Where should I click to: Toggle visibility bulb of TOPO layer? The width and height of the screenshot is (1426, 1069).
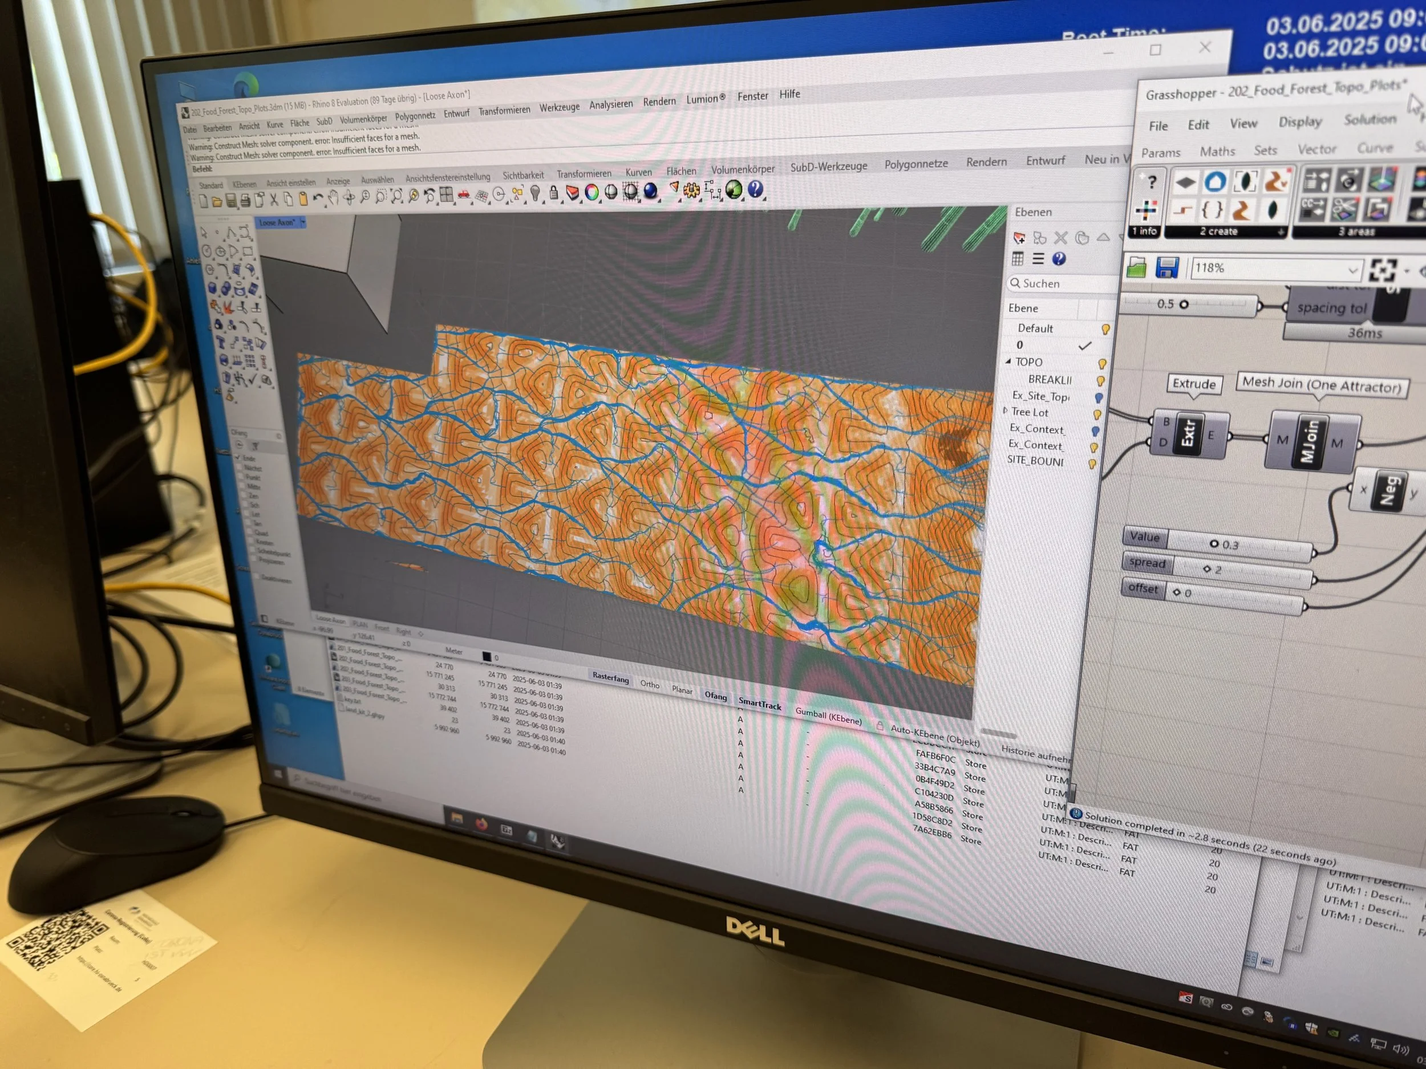[x=1103, y=364]
